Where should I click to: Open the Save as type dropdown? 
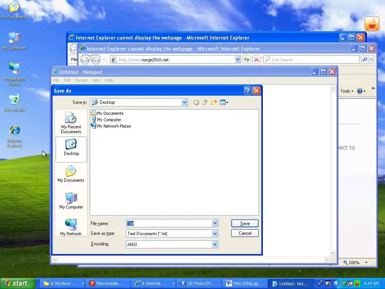coord(215,233)
